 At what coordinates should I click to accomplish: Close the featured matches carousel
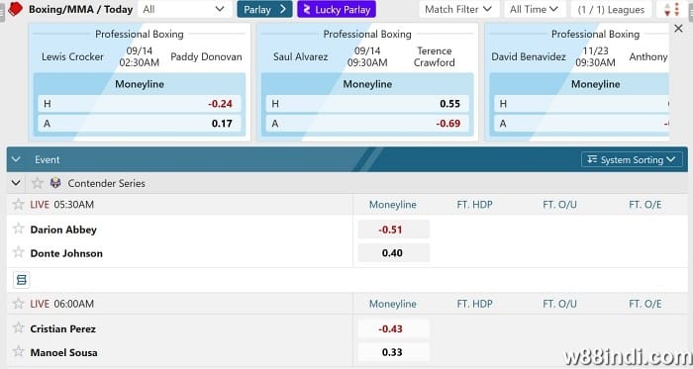point(678,29)
